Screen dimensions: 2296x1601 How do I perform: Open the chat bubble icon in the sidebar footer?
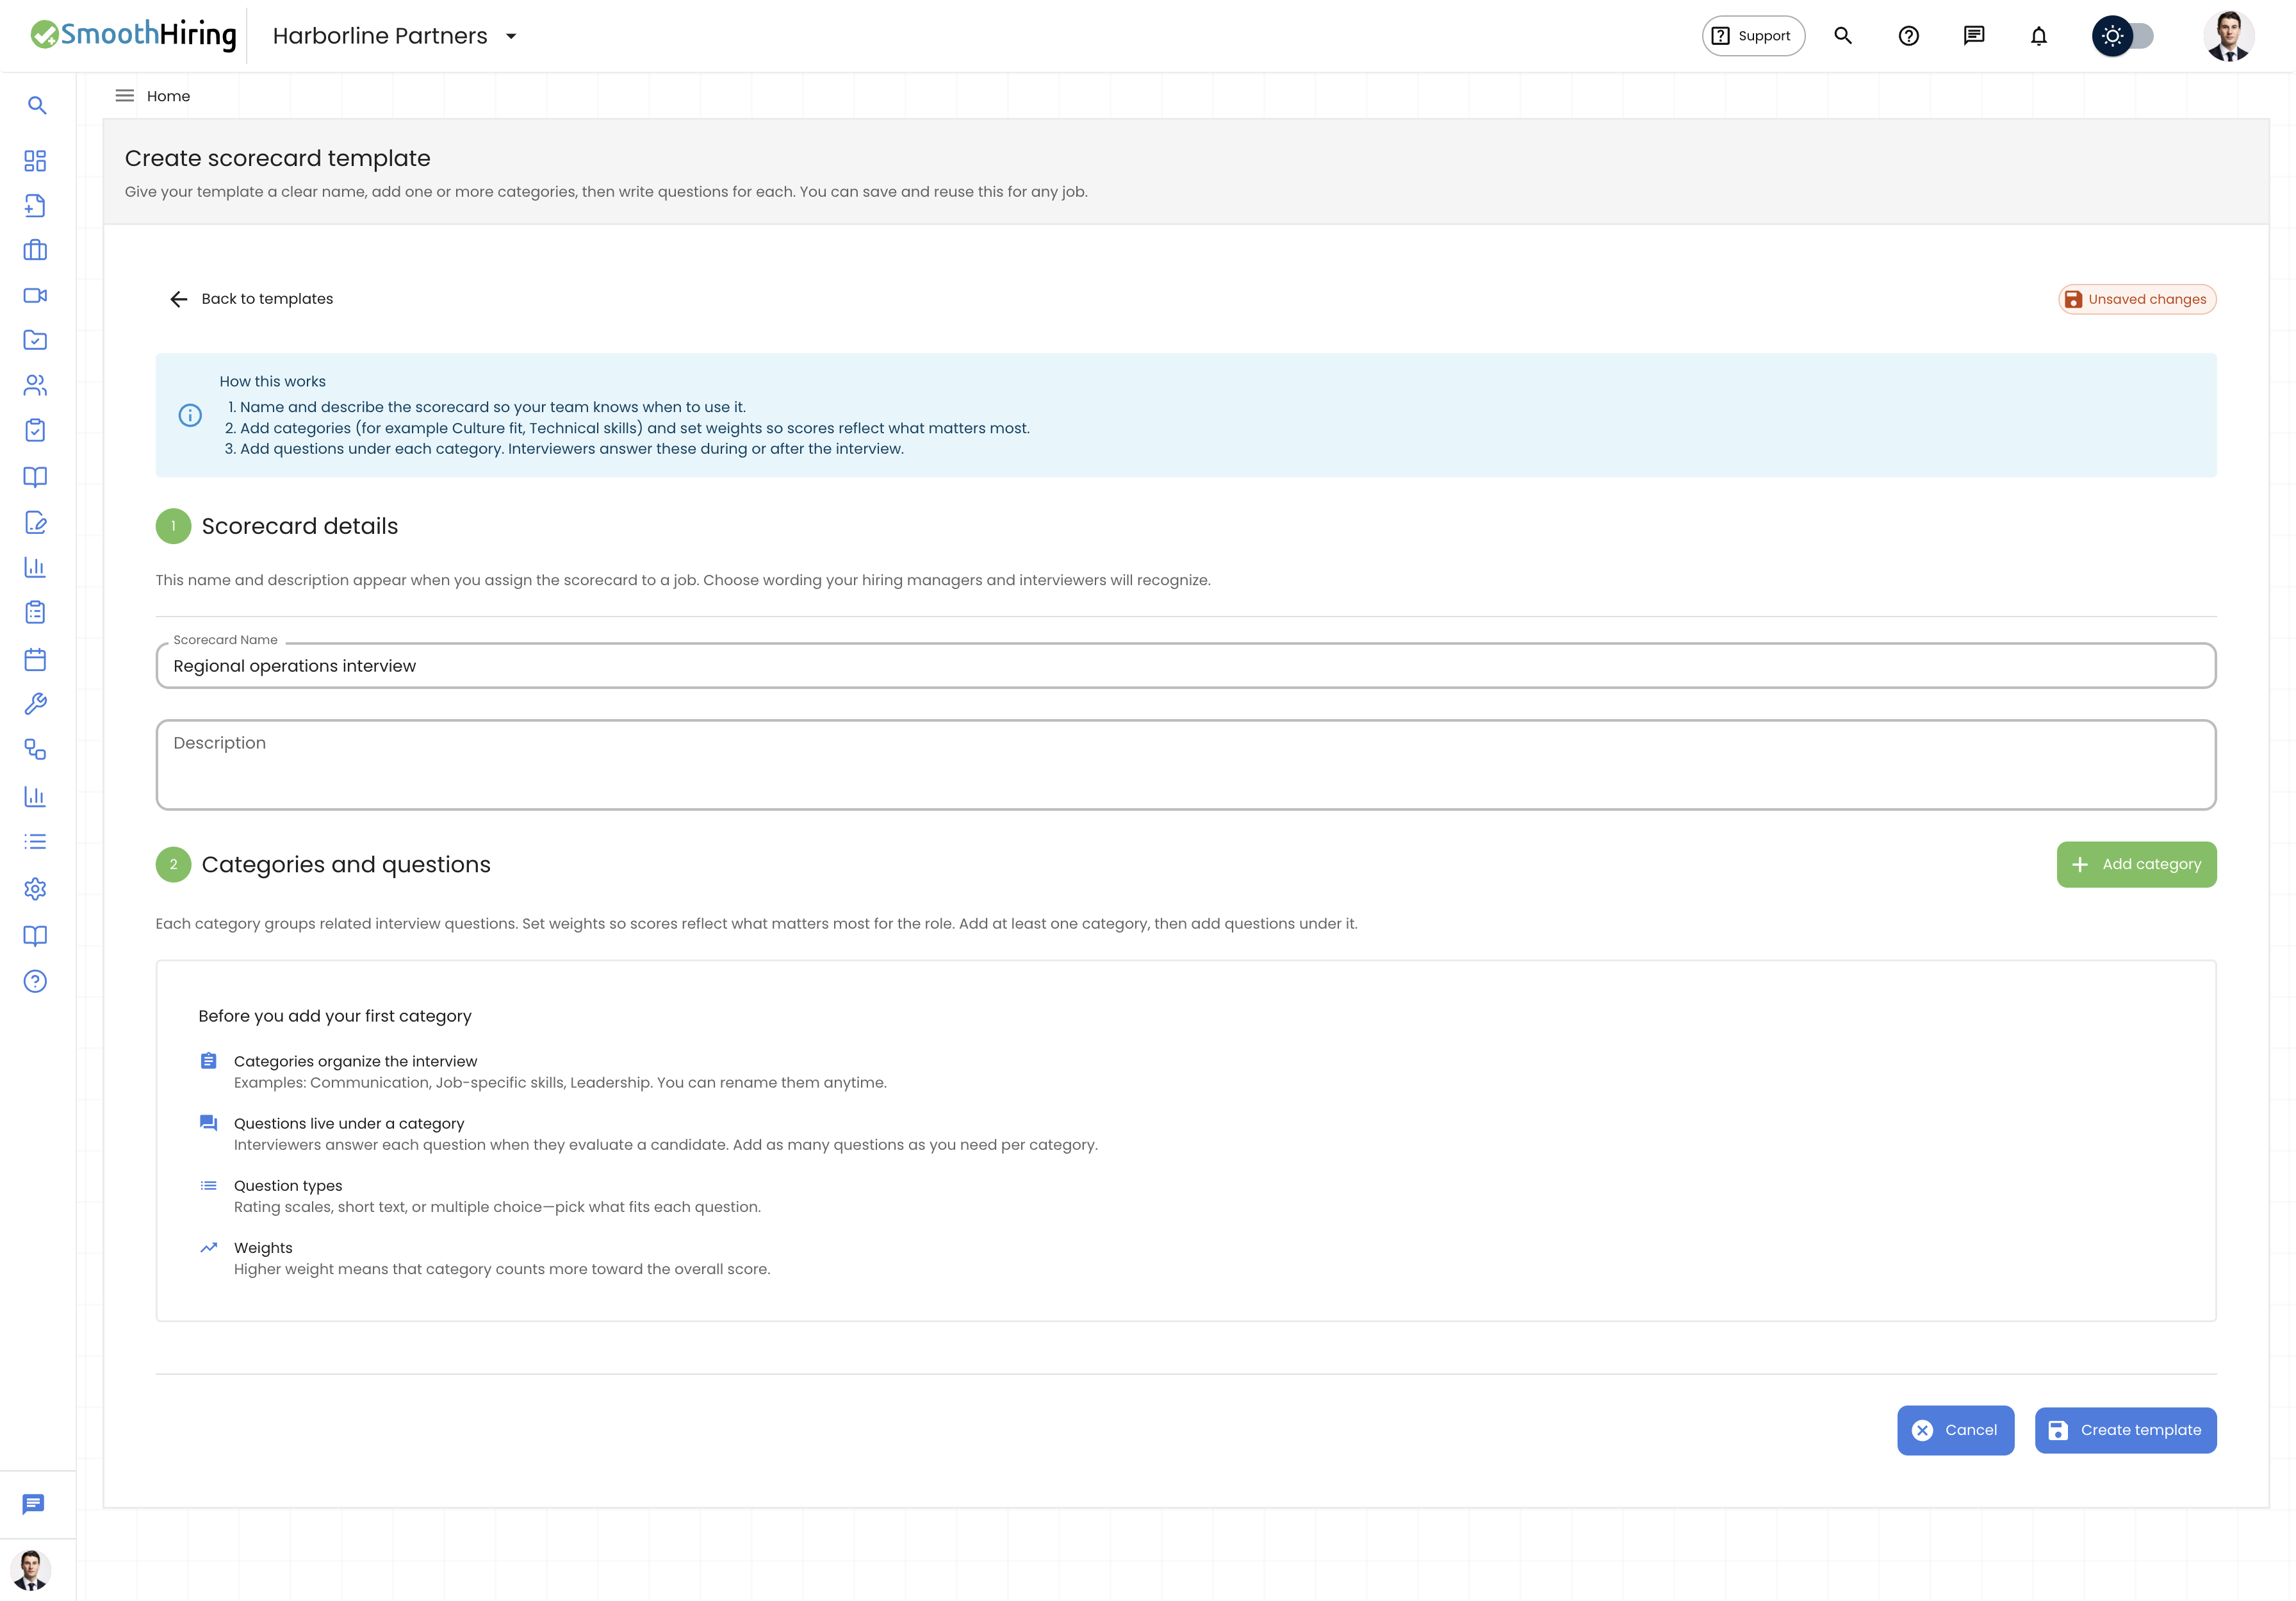click(x=33, y=1504)
